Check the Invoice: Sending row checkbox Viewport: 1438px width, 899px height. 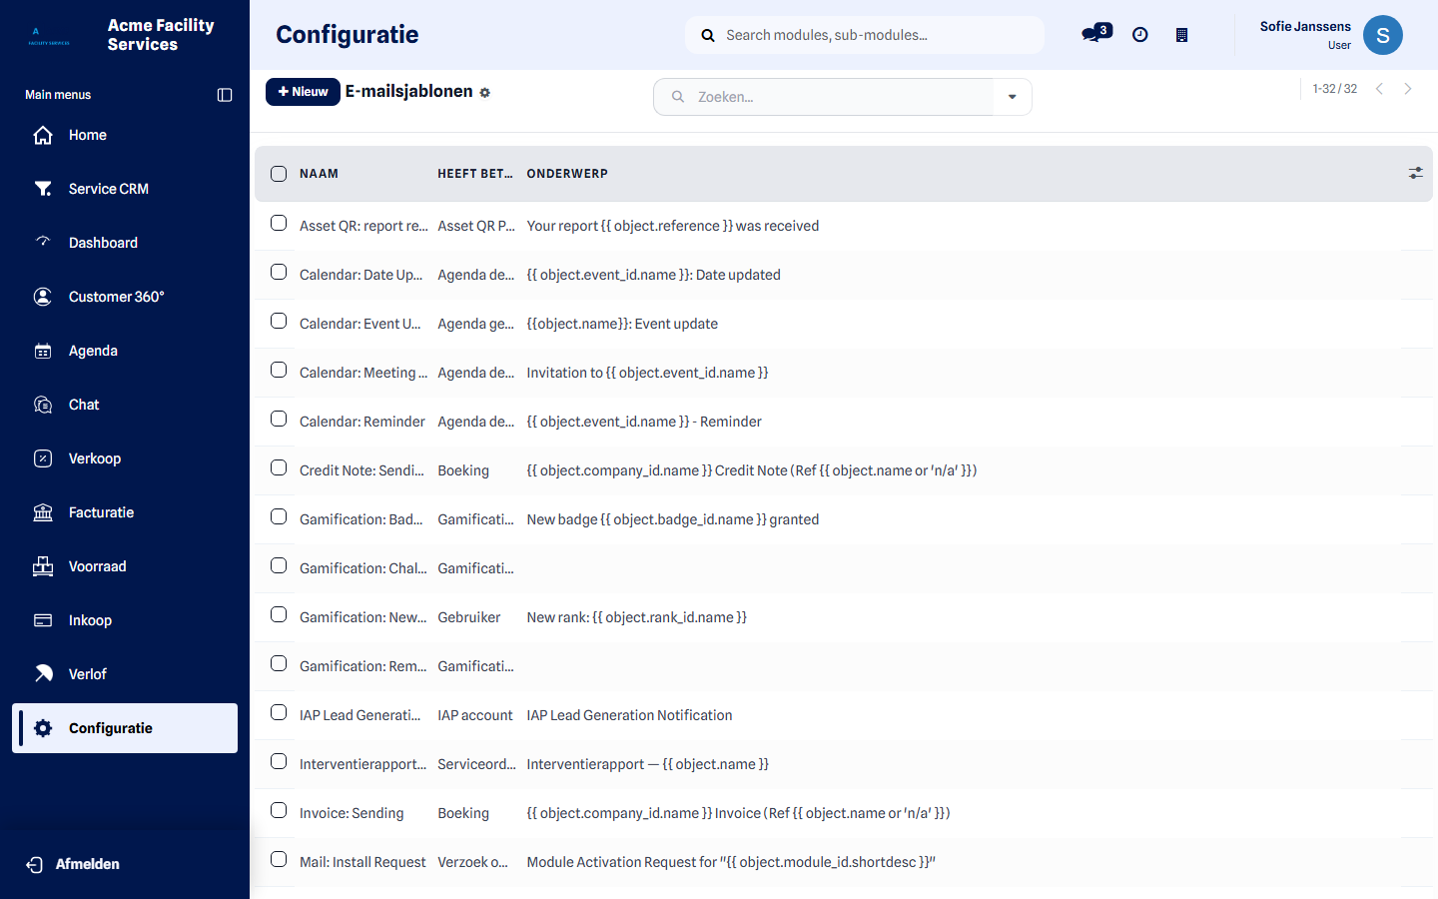click(279, 810)
